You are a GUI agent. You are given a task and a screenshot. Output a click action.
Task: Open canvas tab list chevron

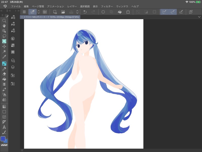tap(199, 17)
